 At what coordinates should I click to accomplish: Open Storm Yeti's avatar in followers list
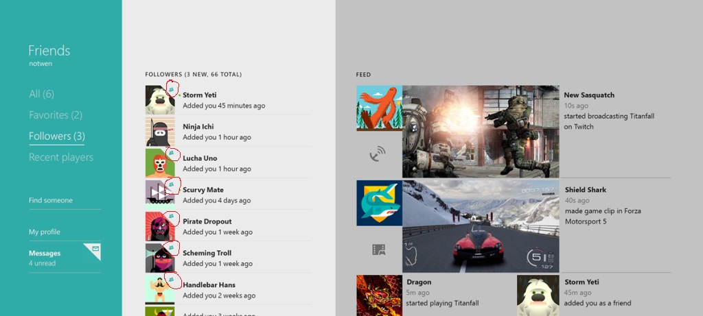click(x=160, y=100)
